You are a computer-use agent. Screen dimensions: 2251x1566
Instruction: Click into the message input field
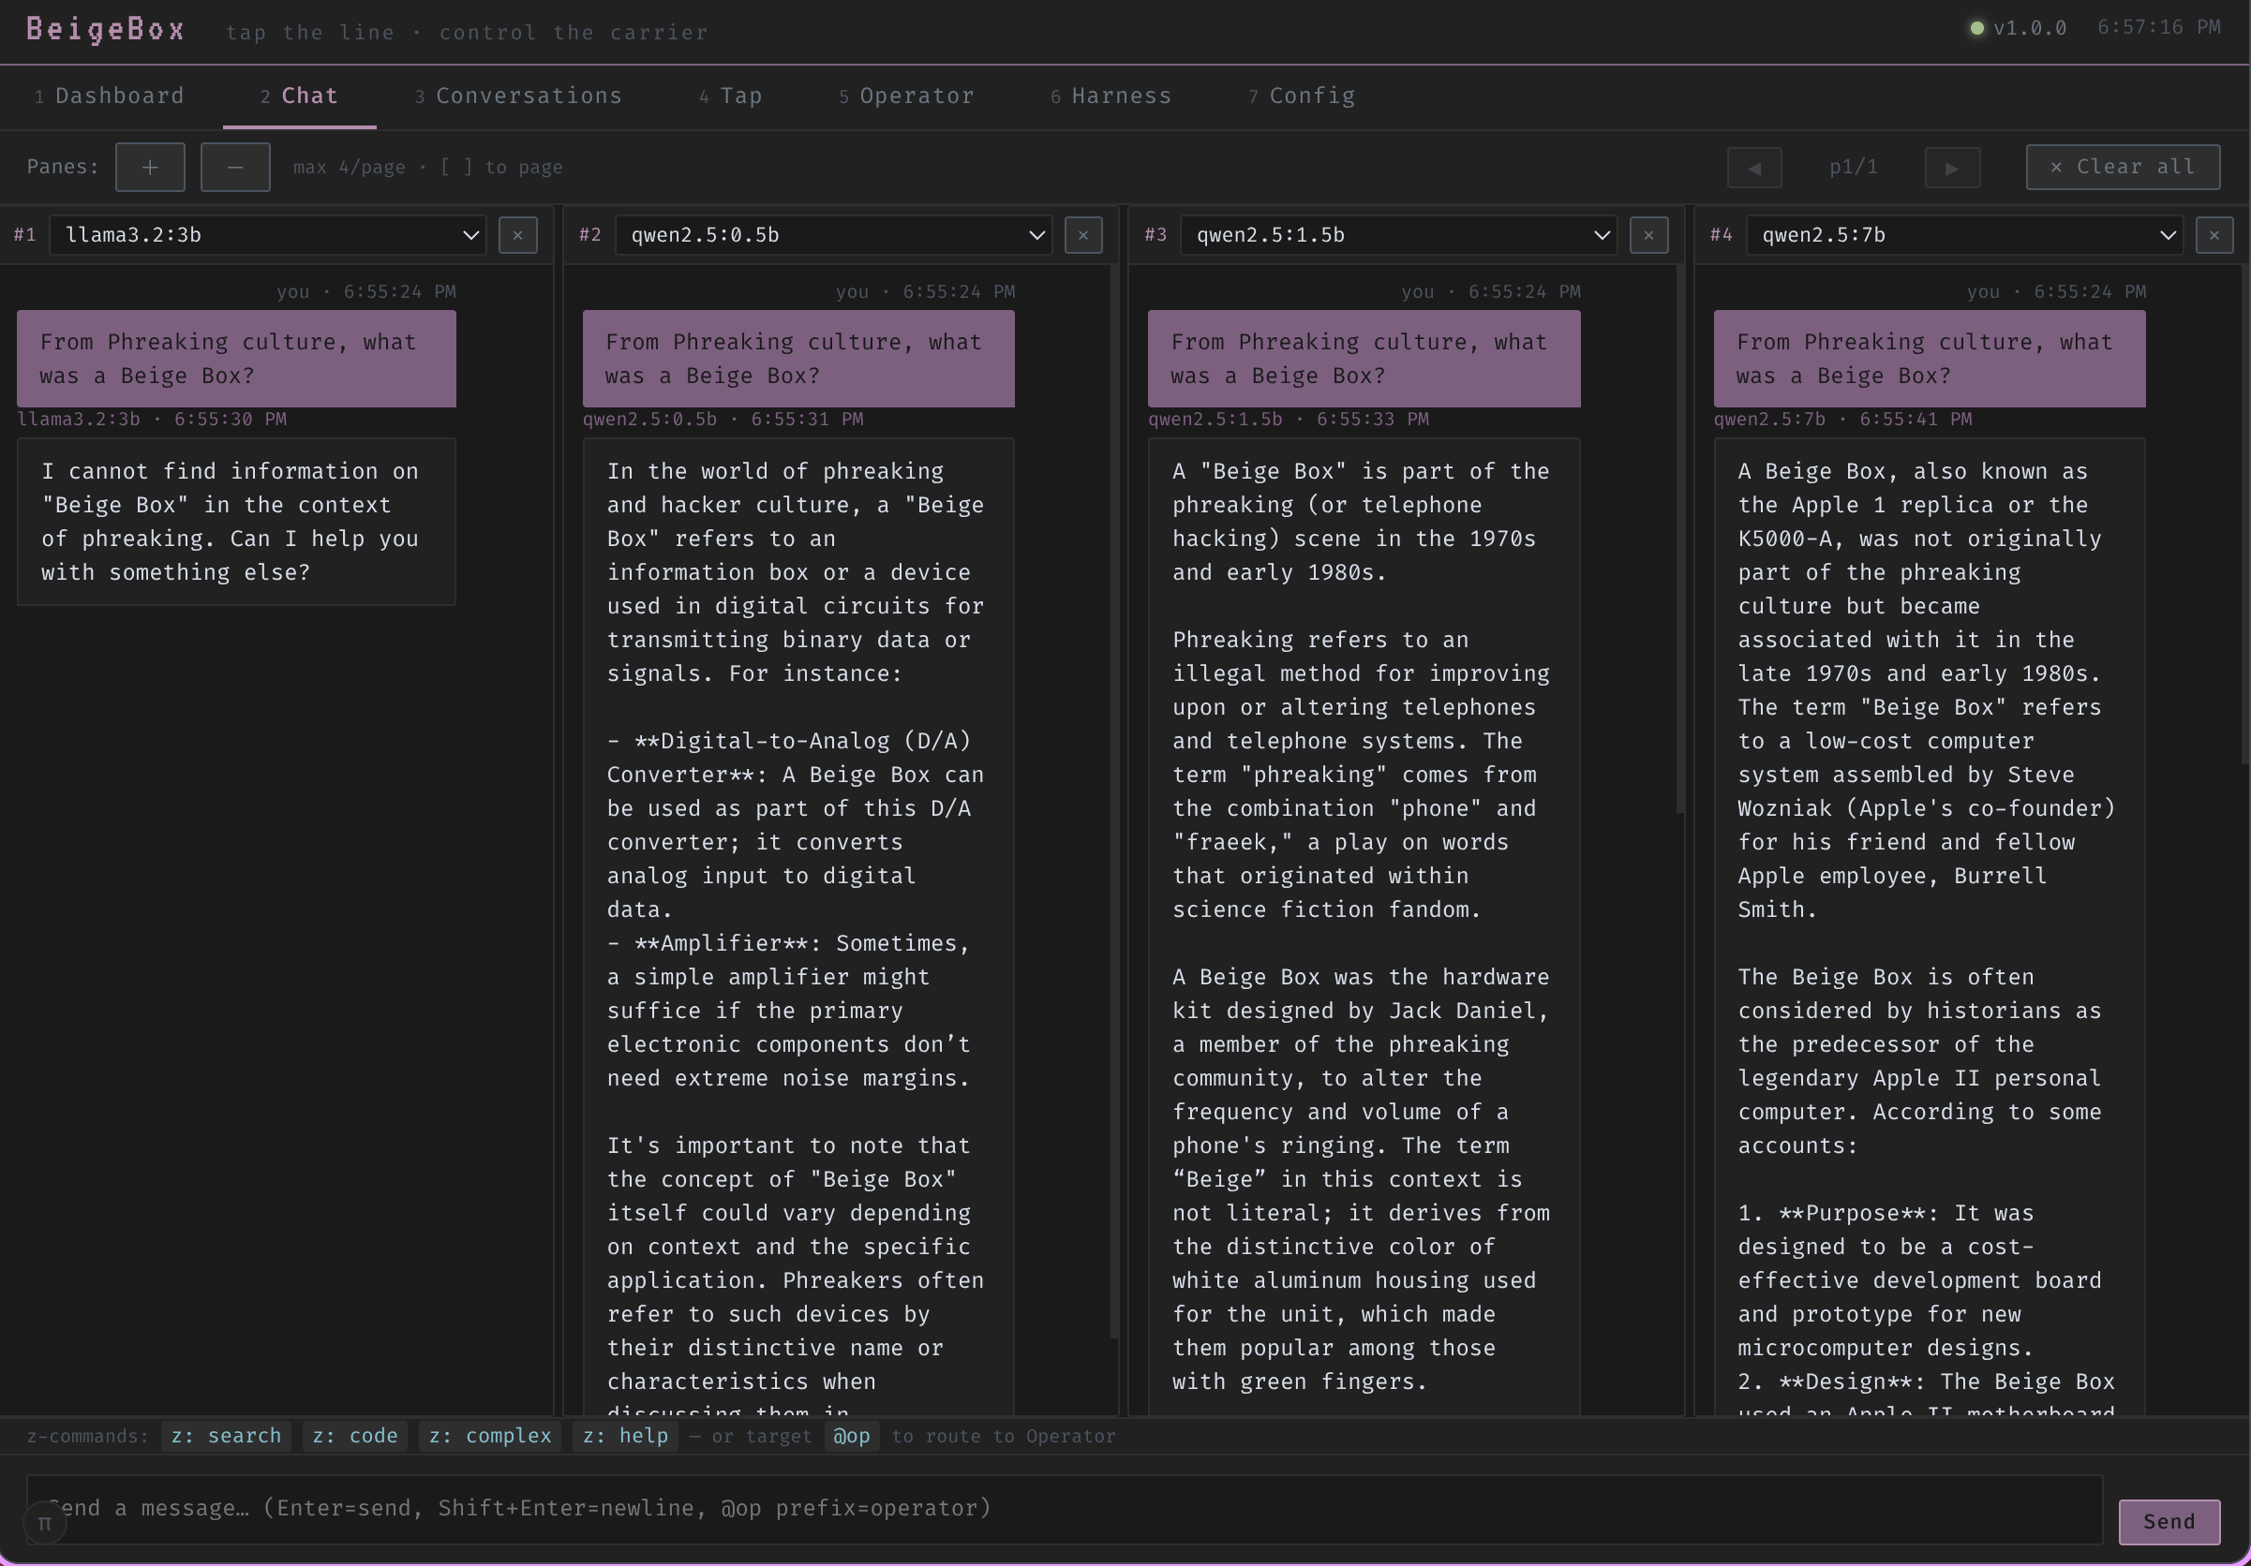pos(980,1508)
